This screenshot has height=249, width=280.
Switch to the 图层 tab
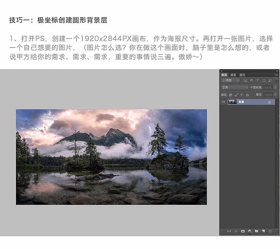click(224, 75)
